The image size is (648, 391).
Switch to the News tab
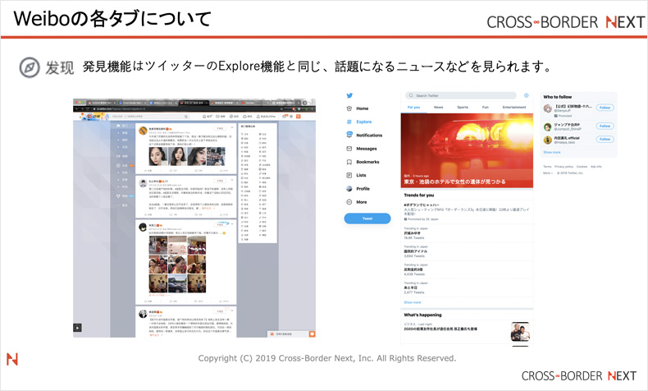439,107
